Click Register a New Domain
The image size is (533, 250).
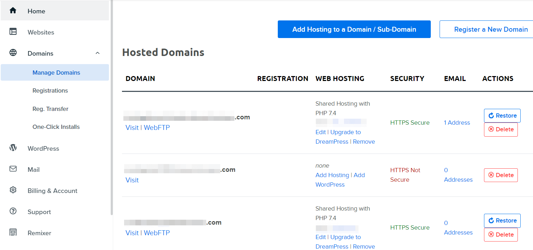pos(491,29)
